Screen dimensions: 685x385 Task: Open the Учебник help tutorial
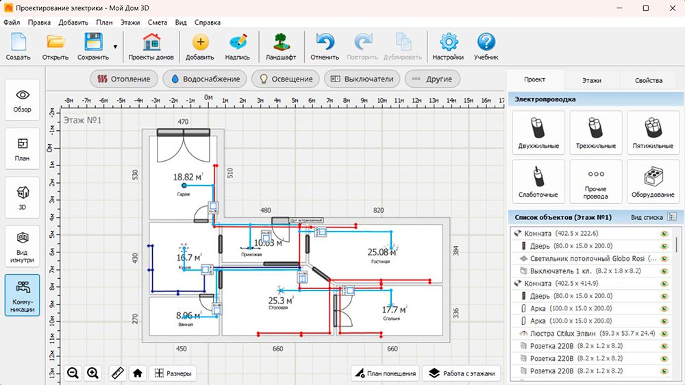(486, 47)
